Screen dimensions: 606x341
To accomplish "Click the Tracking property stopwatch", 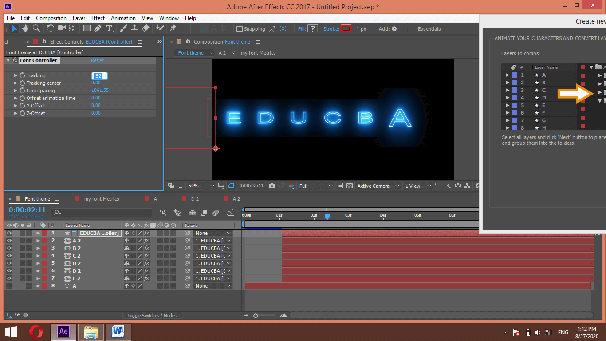I will [22, 76].
